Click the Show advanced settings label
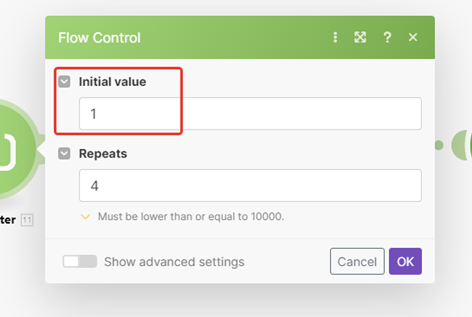 [174, 262]
